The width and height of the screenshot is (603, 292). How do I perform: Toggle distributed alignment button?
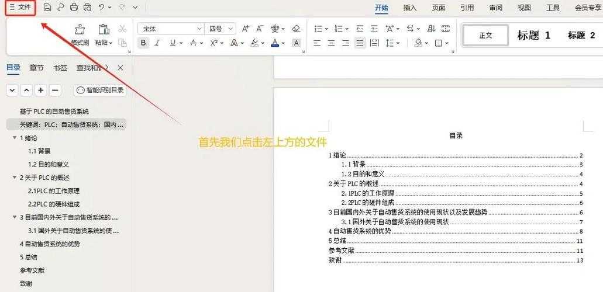374,43
